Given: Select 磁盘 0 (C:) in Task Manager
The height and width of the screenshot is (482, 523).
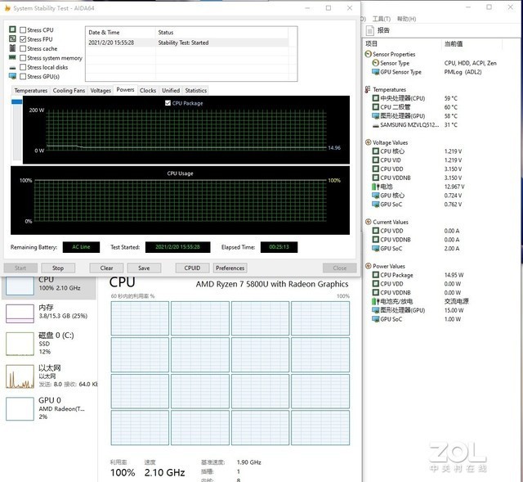Looking at the screenshot, I should [49, 344].
